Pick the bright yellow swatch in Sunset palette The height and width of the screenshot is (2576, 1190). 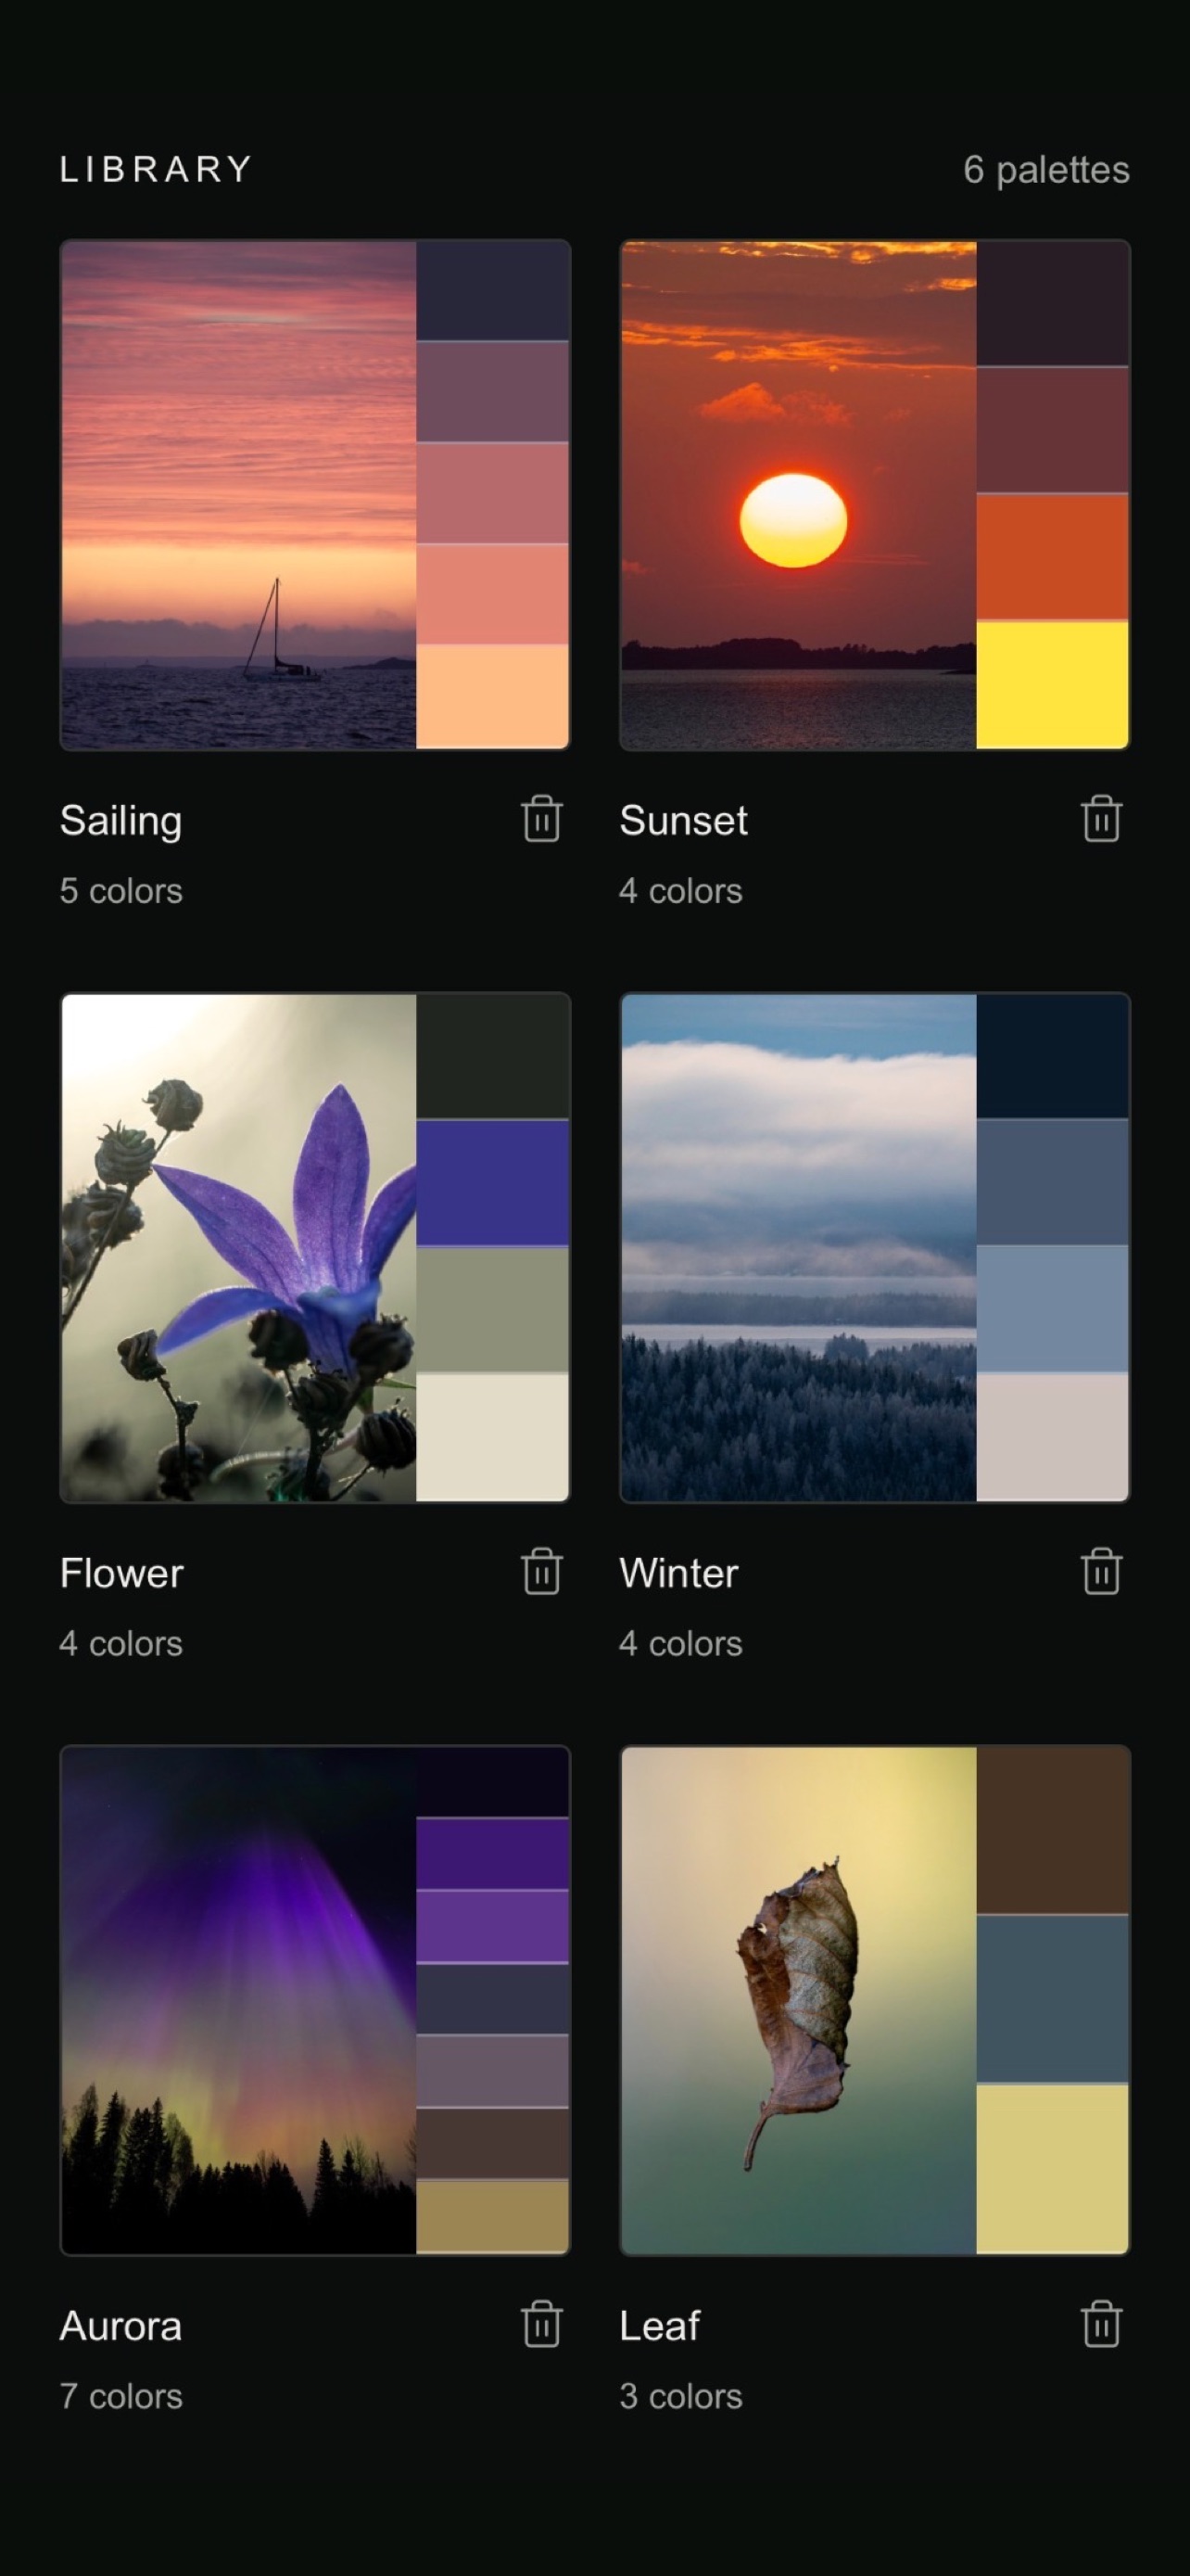coord(1052,685)
